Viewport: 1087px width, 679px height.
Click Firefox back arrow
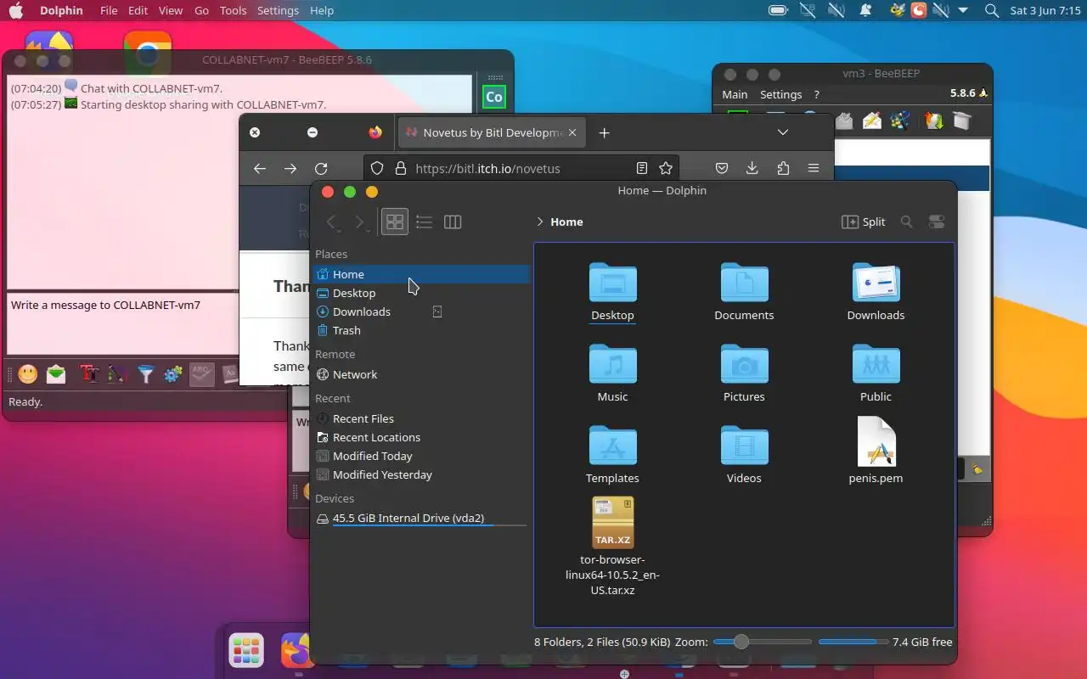click(x=260, y=168)
